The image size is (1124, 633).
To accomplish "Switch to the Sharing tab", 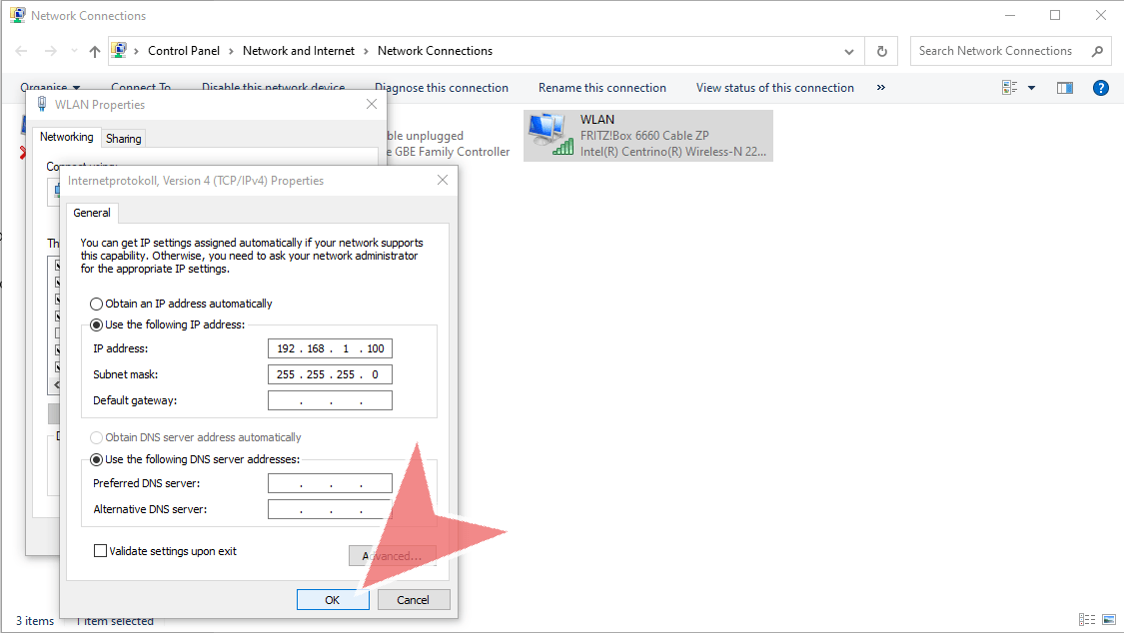I will (124, 139).
